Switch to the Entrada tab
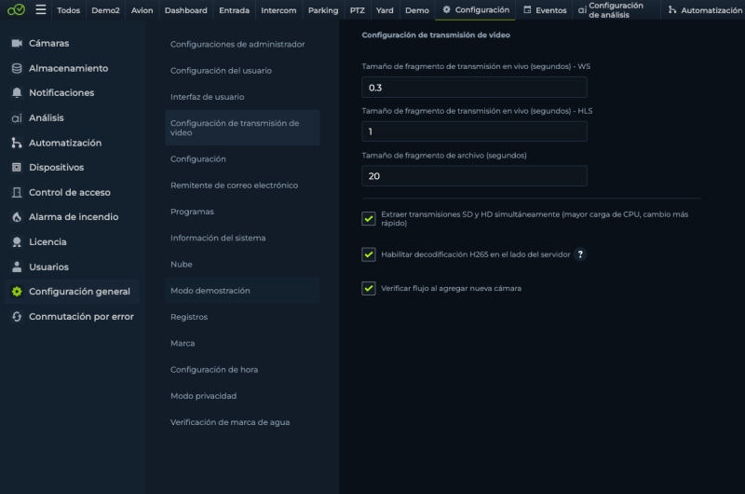Screen dimensions: 745x494 235,10
